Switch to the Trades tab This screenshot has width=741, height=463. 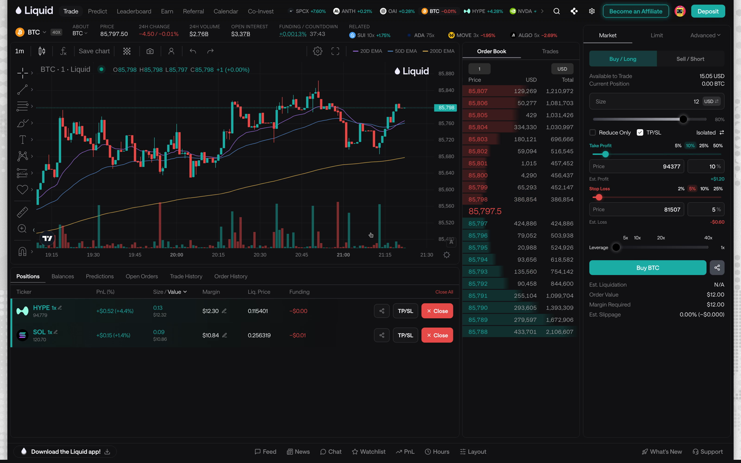(550, 51)
